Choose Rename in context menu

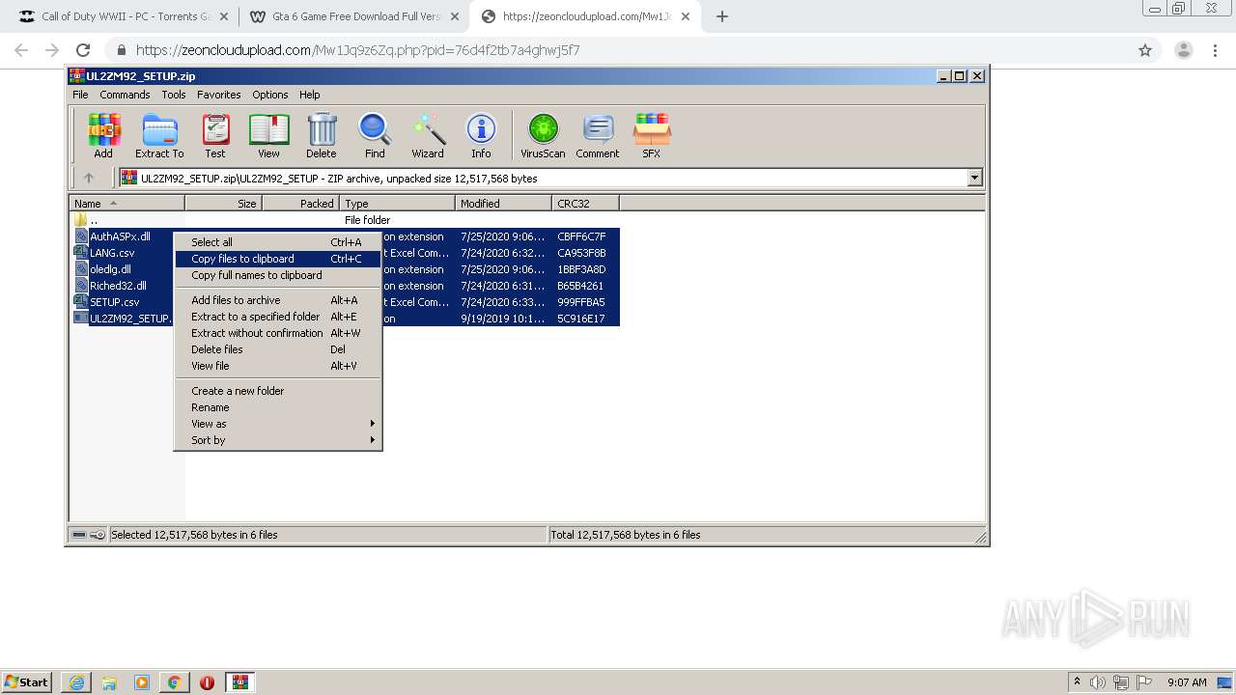(x=278, y=407)
